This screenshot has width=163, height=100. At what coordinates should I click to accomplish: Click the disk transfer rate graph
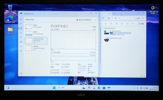click(73, 57)
